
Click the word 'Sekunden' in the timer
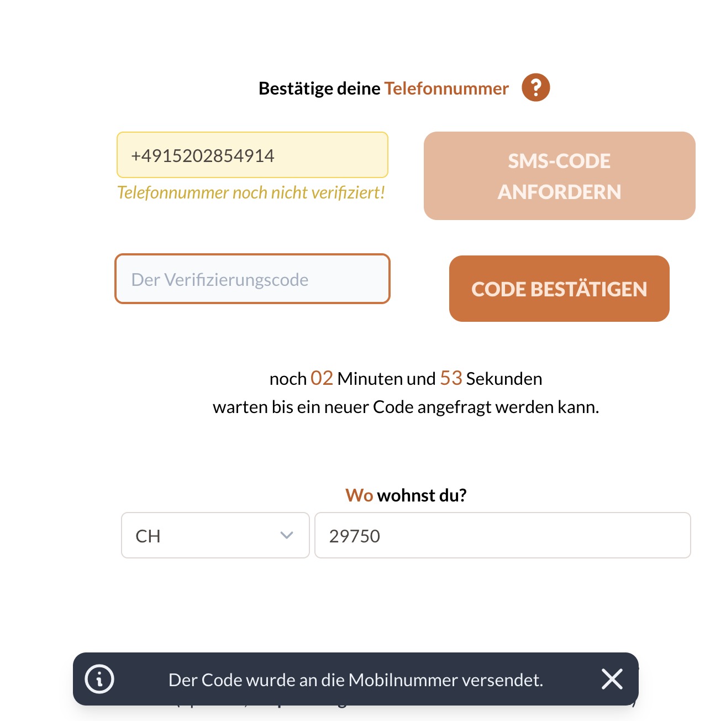(504, 379)
